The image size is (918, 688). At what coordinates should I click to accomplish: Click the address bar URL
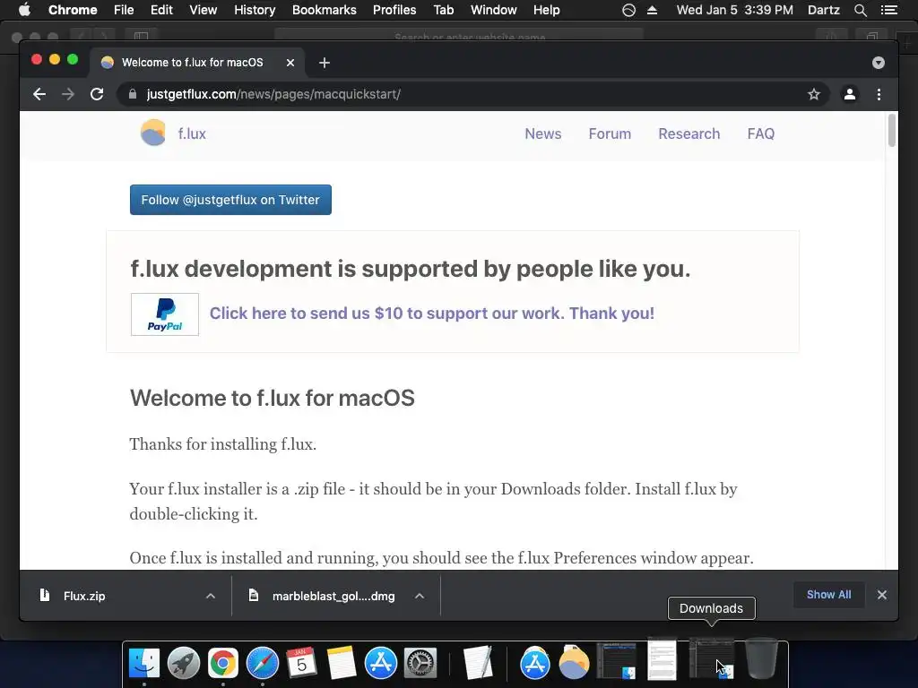coord(273,94)
